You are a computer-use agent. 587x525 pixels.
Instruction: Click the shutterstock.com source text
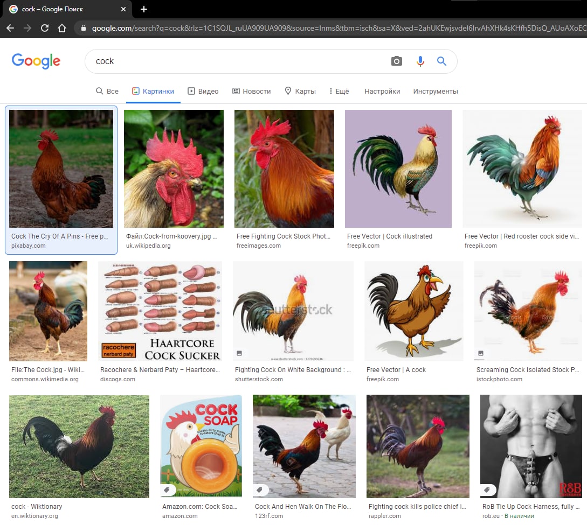pyautogui.click(x=259, y=379)
